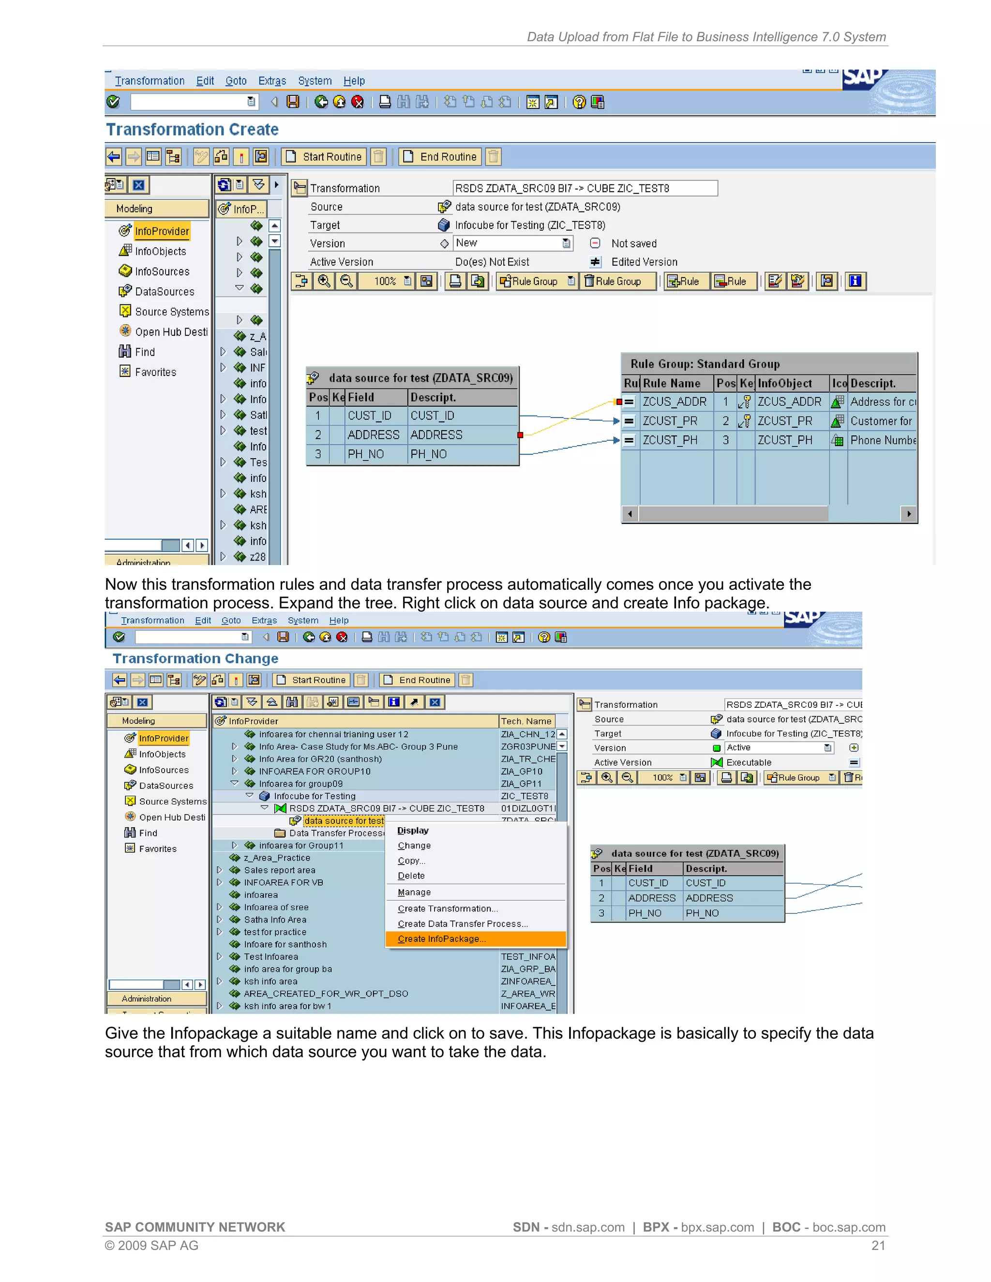The image size is (991, 1282).
Task: Click Start Routine button in Transformation Create
Action: pyautogui.click(x=324, y=157)
